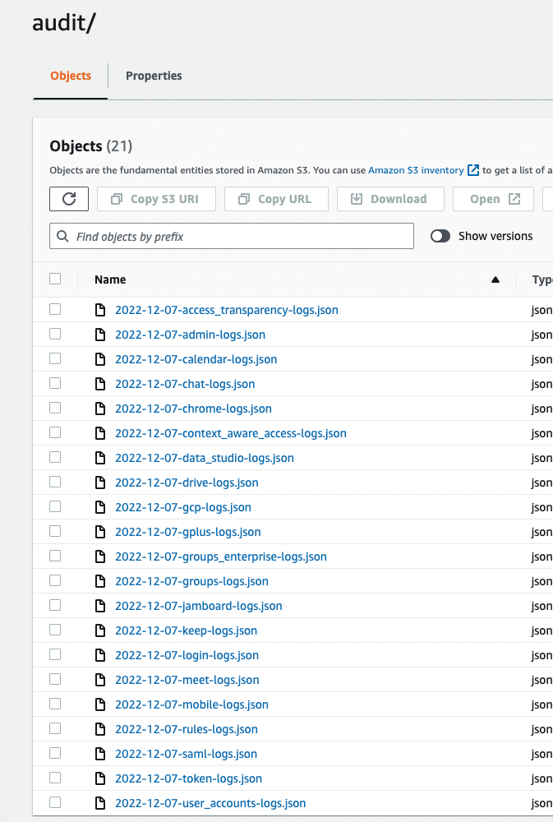Select checkbox for groups_enterprise-logs.json
553x822 pixels.
[x=55, y=556]
